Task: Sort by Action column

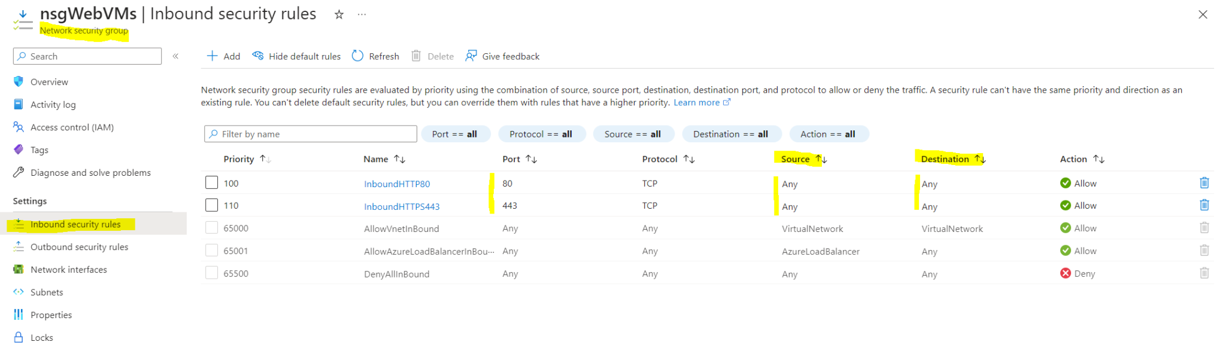Action: (1082, 159)
